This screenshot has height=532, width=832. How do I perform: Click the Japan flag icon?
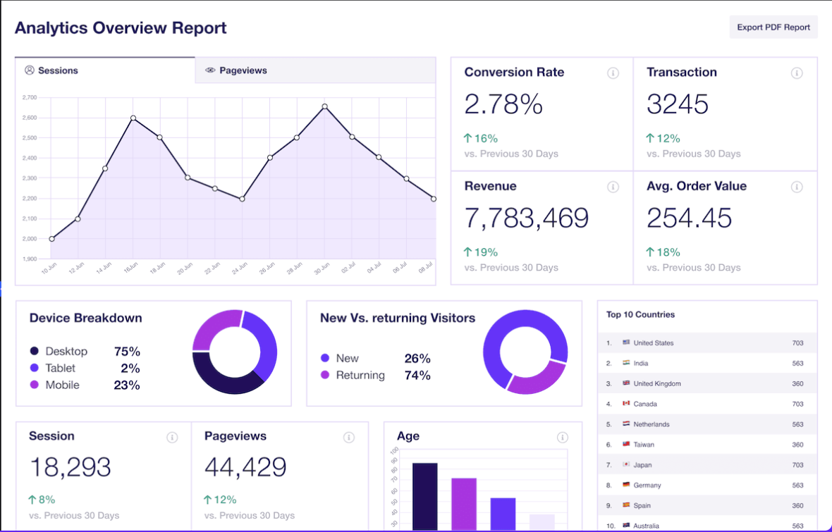[626, 464]
